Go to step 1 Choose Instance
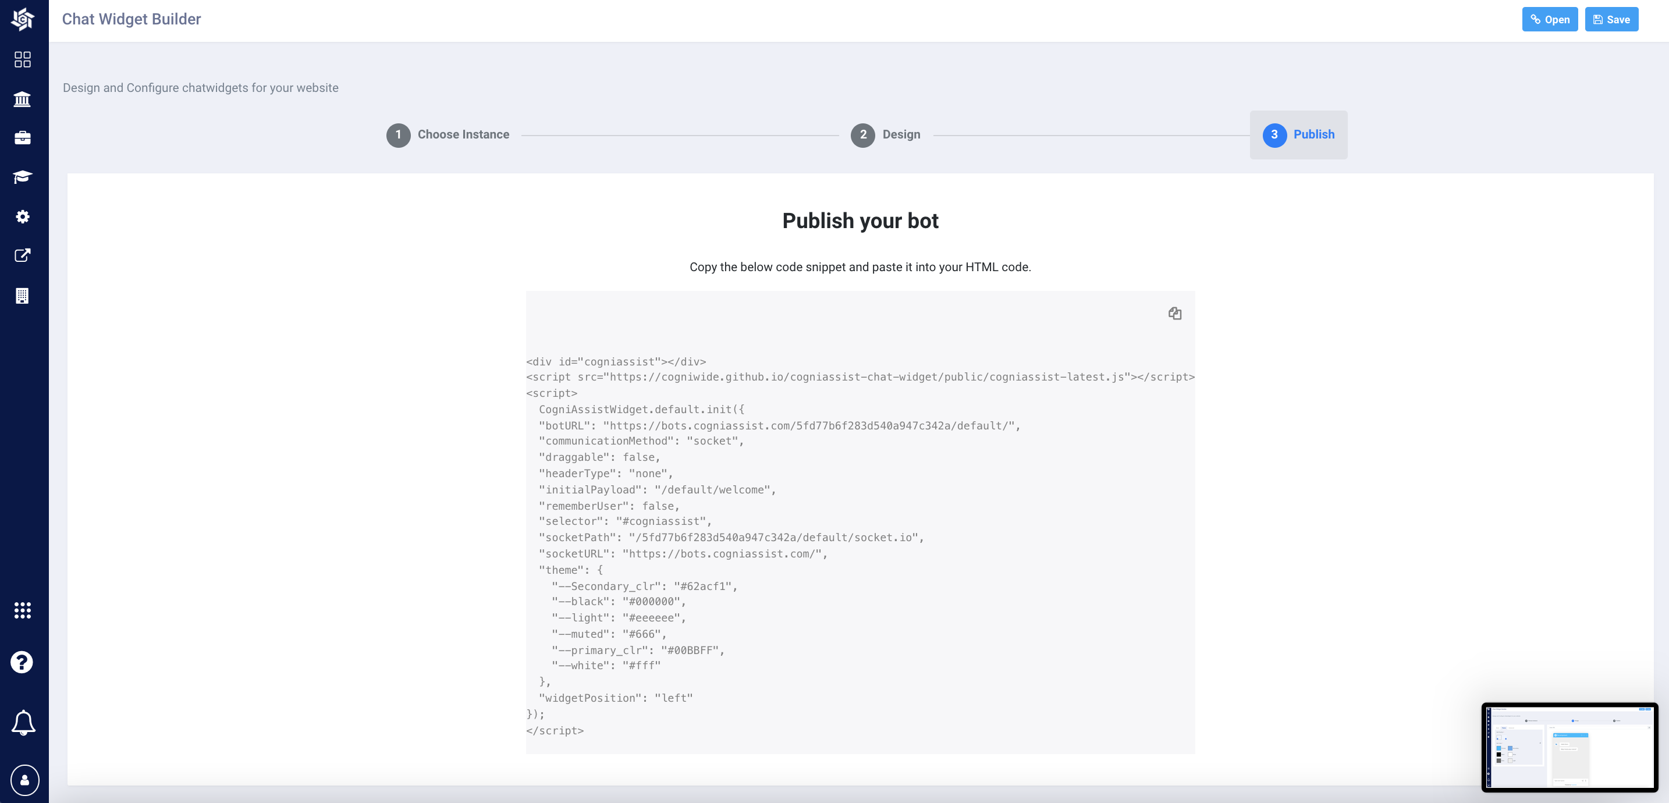The image size is (1669, 803). [x=448, y=135]
